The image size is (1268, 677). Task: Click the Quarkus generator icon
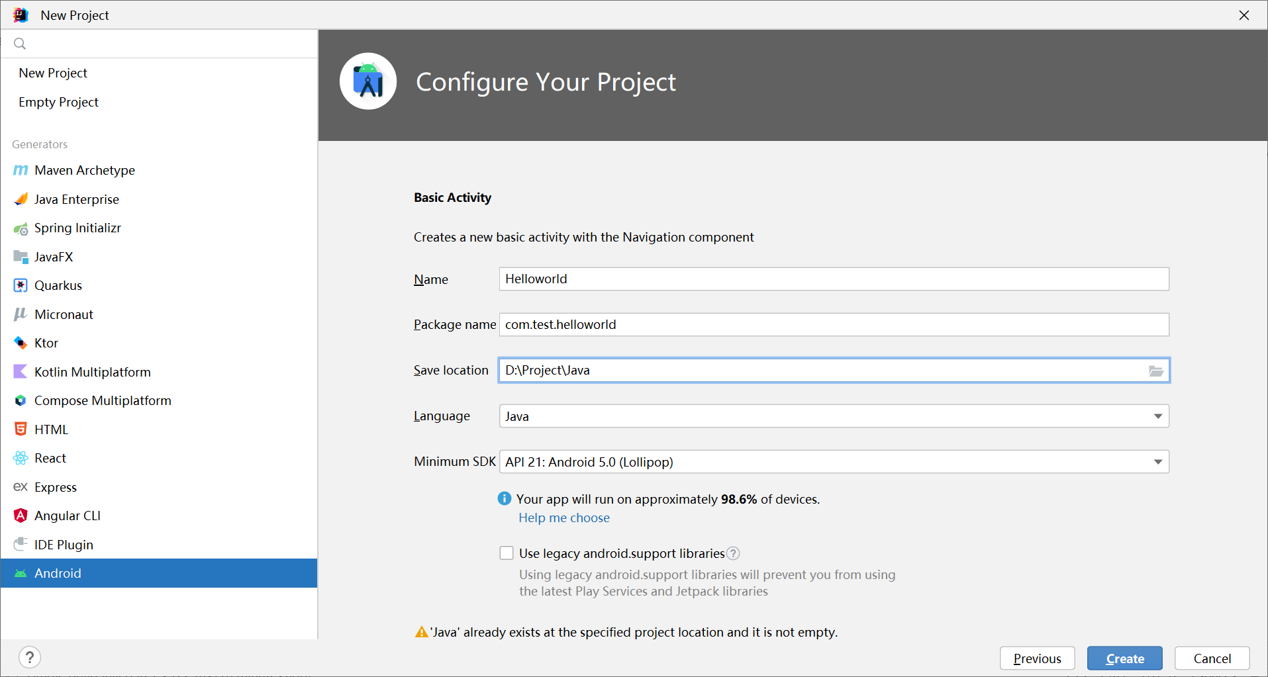point(21,285)
